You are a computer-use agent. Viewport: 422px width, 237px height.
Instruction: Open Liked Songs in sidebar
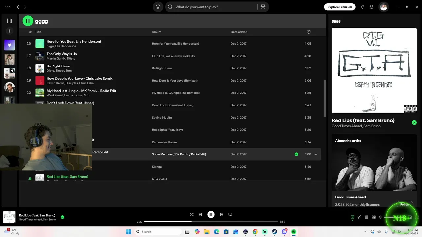coord(9,45)
